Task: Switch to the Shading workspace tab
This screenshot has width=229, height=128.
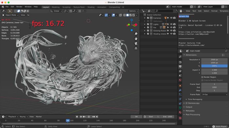Action: 91,7
